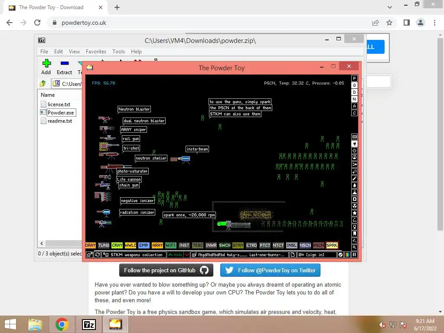This screenshot has width=444, height=333.
Task: Toggle the C console quick option
Action: coord(354,113)
